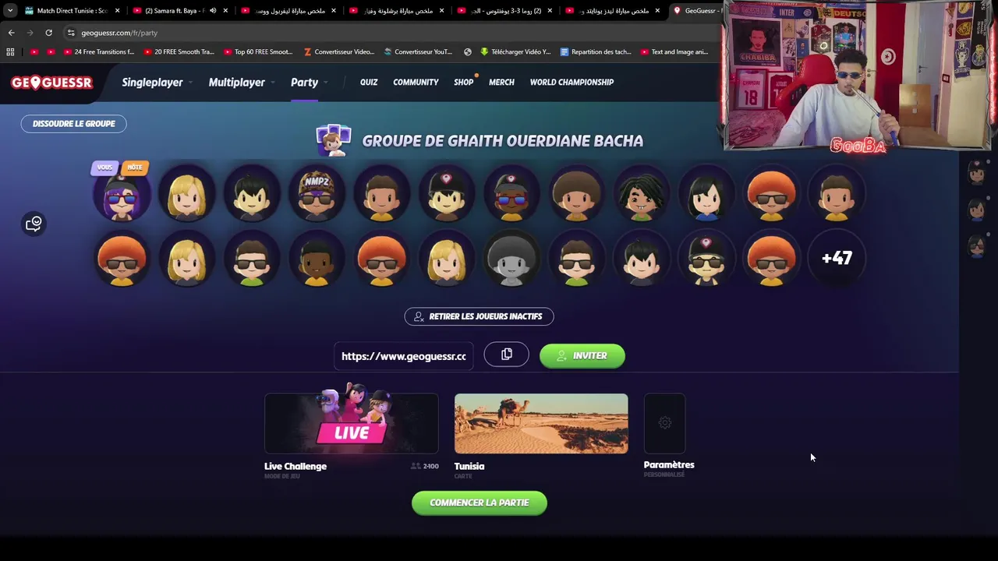Click the party group icon beside the title
Screen dimensions: 998x561
(334, 140)
